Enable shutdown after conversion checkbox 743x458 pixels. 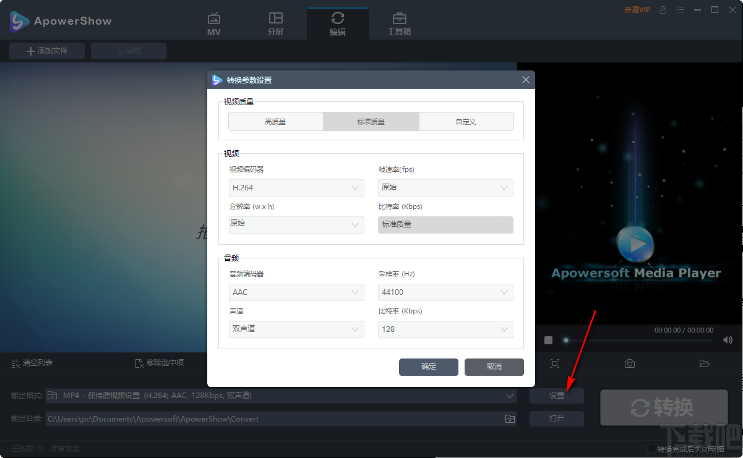point(652,448)
